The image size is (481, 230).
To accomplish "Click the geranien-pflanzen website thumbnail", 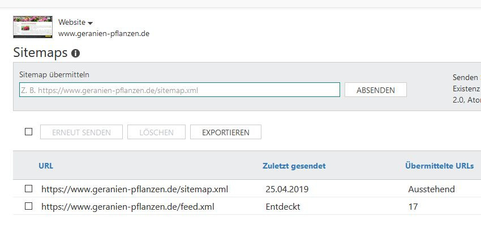I will point(33,27).
